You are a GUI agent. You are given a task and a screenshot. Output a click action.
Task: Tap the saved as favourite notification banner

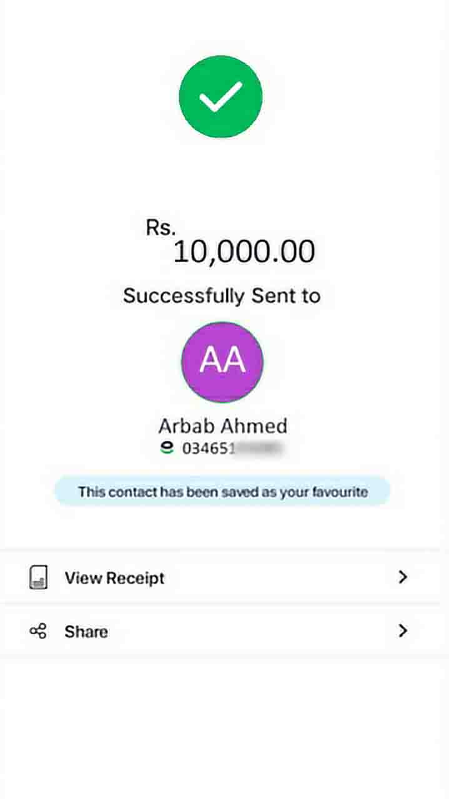tap(222, 492)
